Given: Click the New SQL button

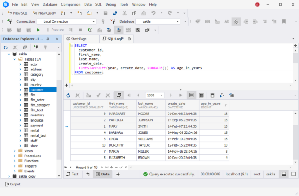Looking at the screenshot, I should (x=18, y=13).
